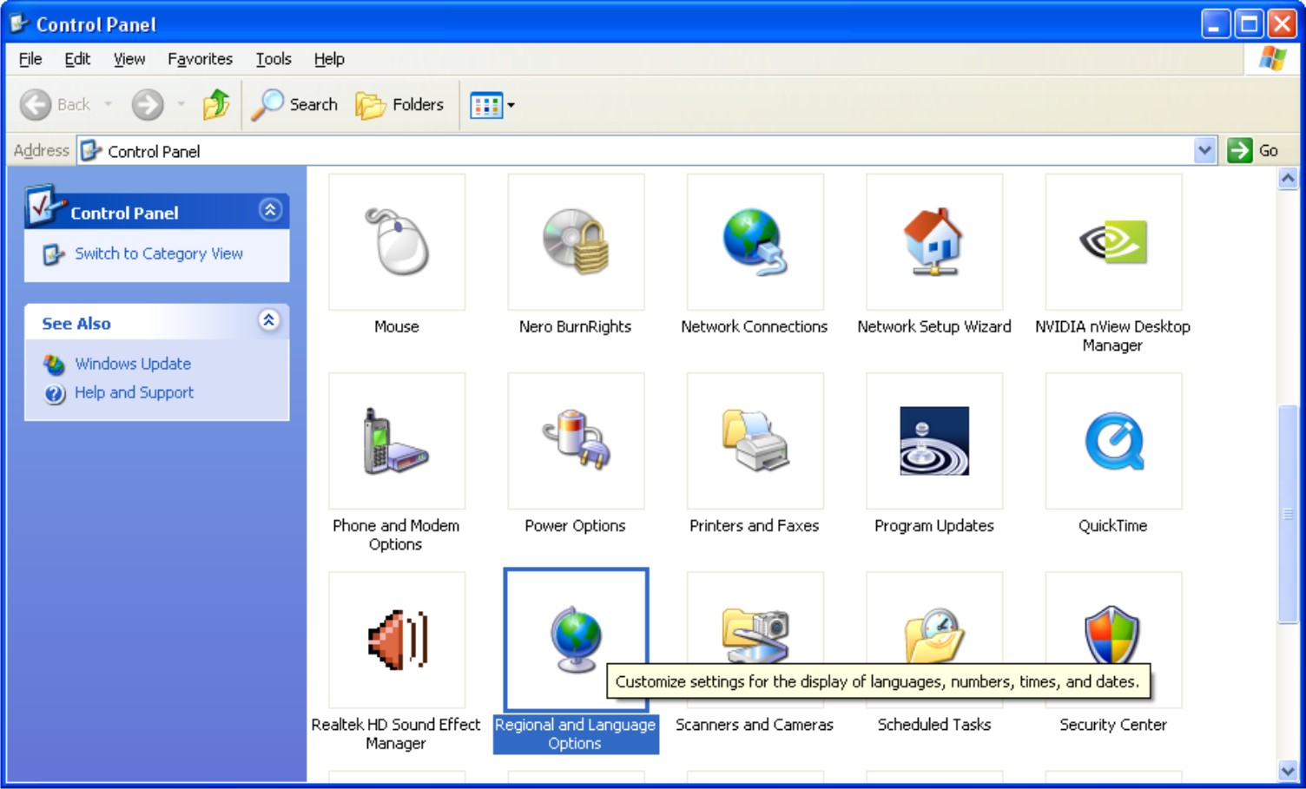Image resolution: width=1306 pixels, height=789 pixels.
Task: Open NVIDIA nView Desktop Manager icon
Action: tap(1113, 242)
